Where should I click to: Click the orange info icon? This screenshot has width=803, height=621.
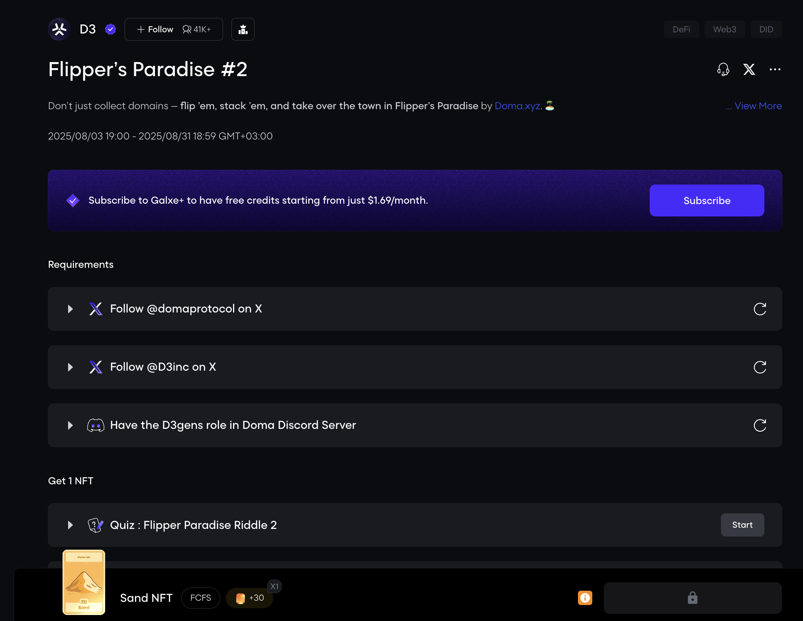[x=585, y=598]
